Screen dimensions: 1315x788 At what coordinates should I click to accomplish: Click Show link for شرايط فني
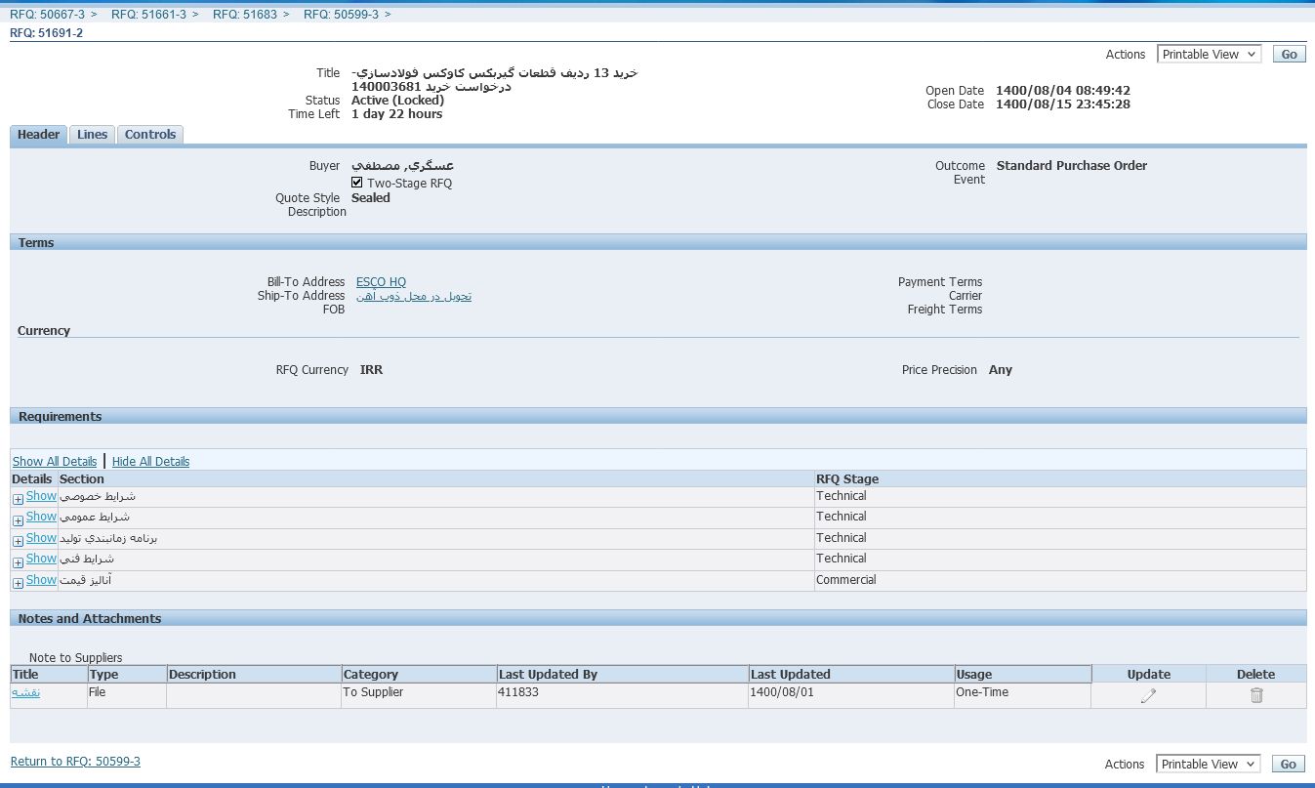click(41, 559)
